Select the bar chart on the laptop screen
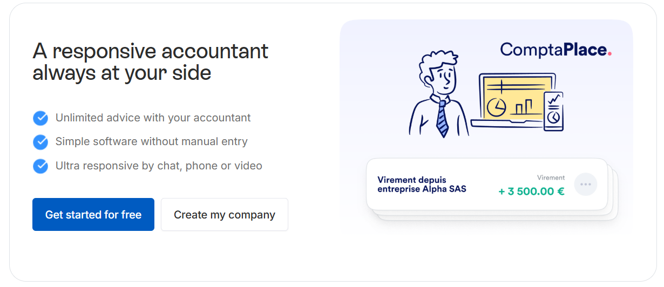The image size is (664, 287). (523, 106)
